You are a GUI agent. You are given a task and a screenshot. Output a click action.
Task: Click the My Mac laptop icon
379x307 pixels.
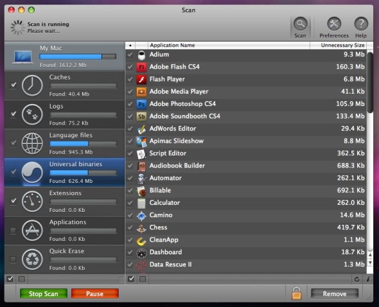[x=22, y=57]
